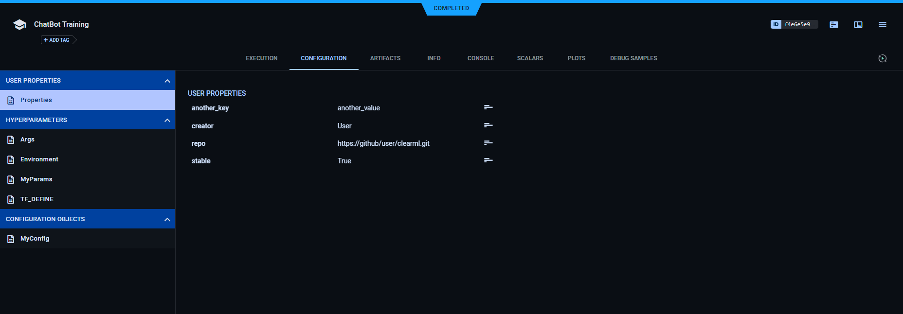
Task: Click the Add Tag button
Action: click(x=57, y=40)
